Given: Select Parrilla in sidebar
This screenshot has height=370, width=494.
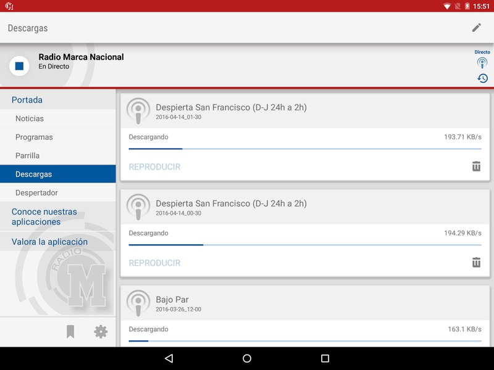Looking at the screenshot, I should point(58,155).
